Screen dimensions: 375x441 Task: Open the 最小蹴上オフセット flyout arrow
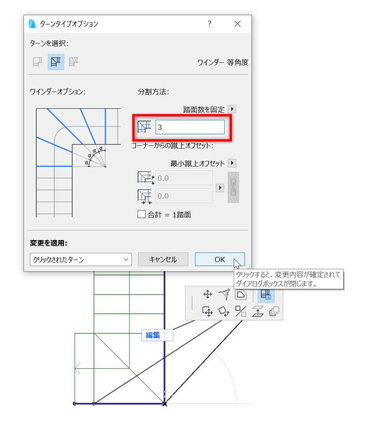tap(232, 163)
